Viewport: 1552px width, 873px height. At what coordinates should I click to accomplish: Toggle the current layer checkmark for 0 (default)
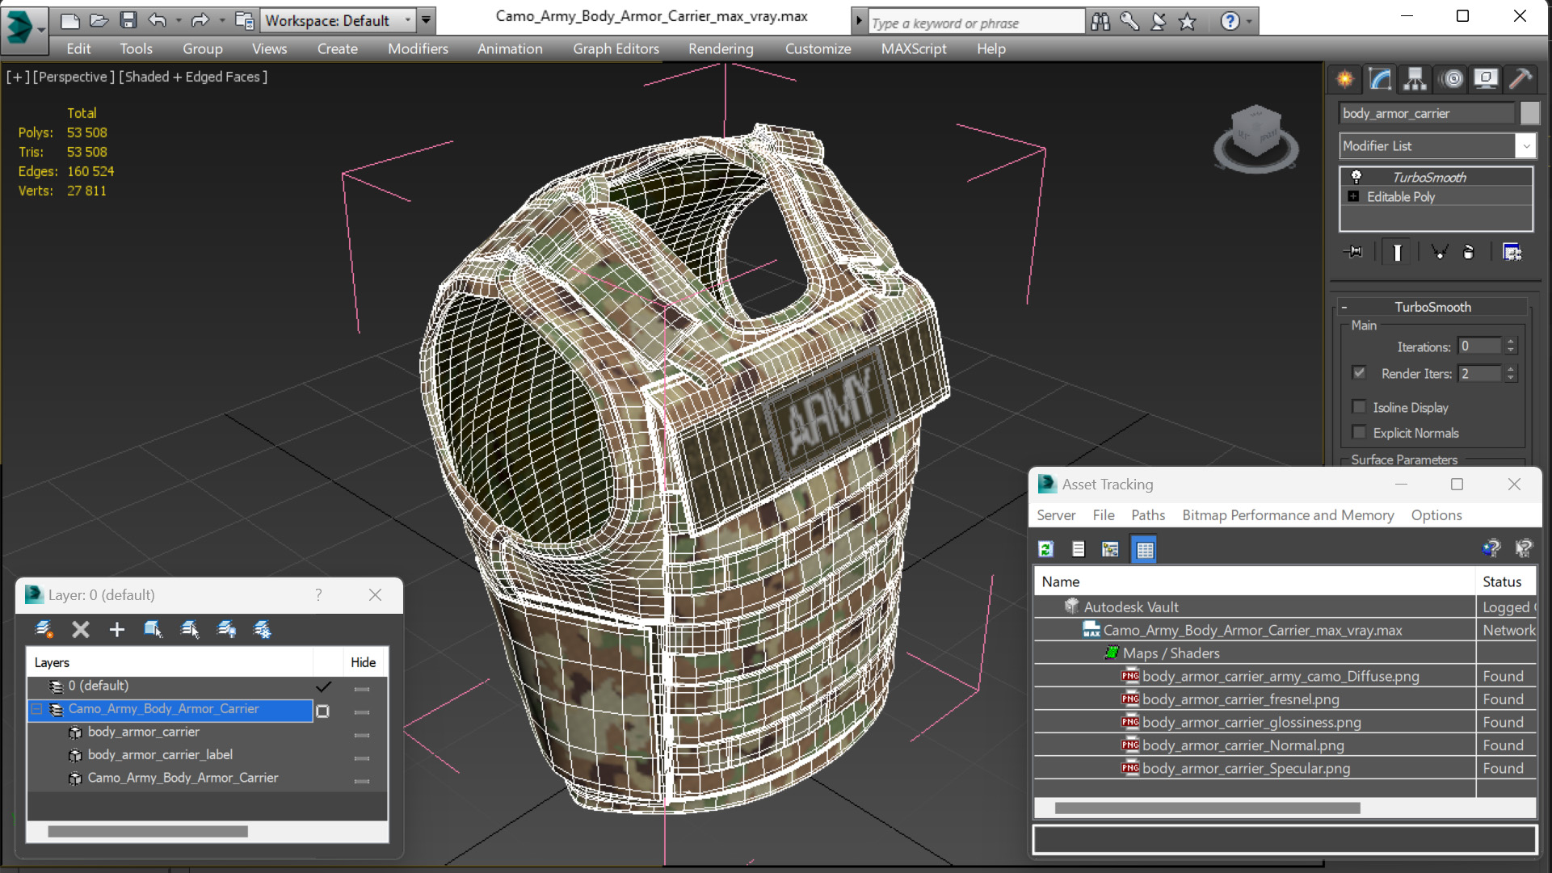323,686
